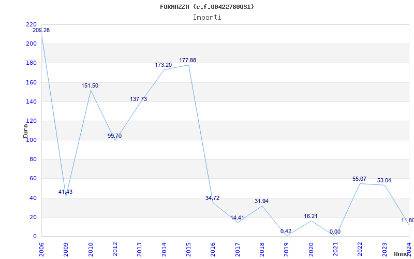Select the 2021 x-axis year label
The height and width of the screenshot is (259, 414).
[x=335, y=249]
